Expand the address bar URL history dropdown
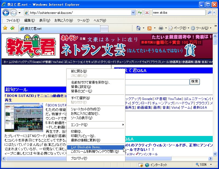This screenshot has height=169, width=219. 133,13
